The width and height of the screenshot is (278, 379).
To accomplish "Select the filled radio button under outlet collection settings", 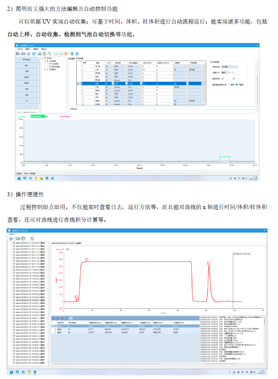I will 237,84.
